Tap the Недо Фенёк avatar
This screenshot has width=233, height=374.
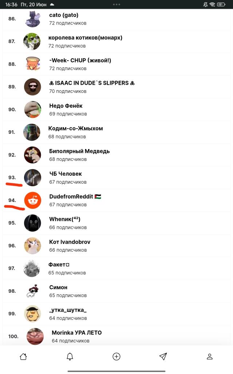point(33,110)
